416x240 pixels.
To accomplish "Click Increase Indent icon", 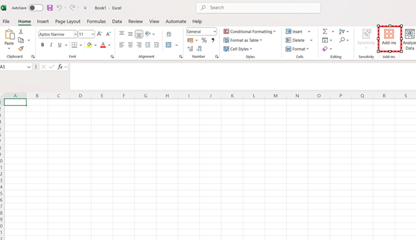I will point(157,45).
